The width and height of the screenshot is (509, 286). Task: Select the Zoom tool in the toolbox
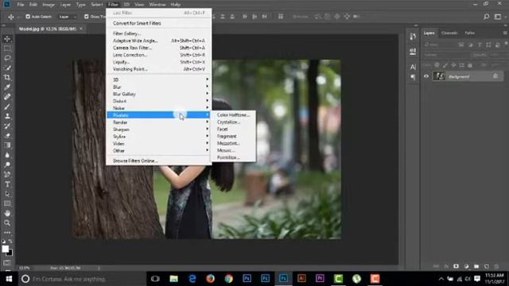(x=7, y=223)
